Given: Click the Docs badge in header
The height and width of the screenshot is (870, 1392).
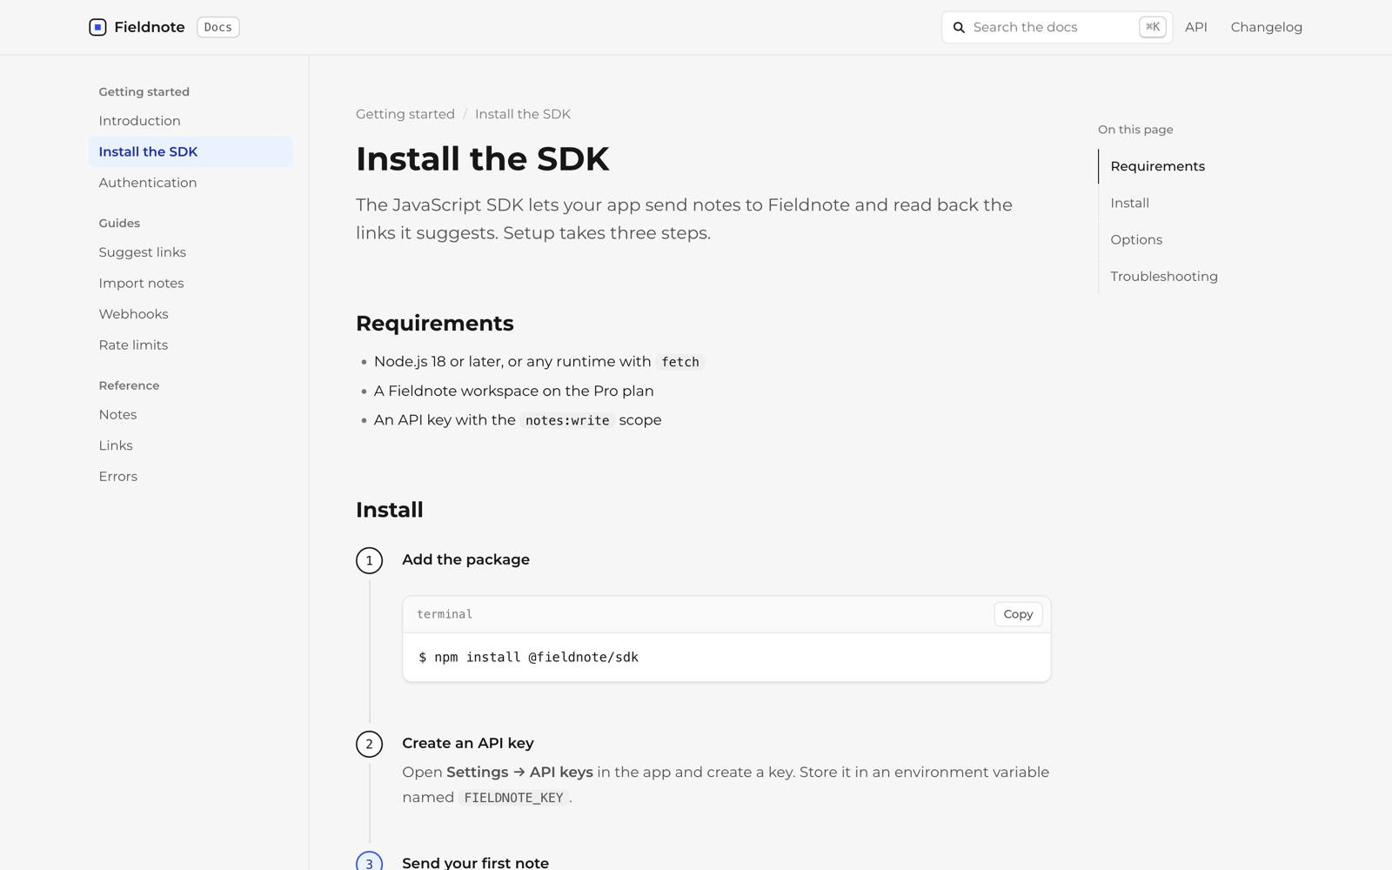Looking at the screenshot, I should 218,27.
